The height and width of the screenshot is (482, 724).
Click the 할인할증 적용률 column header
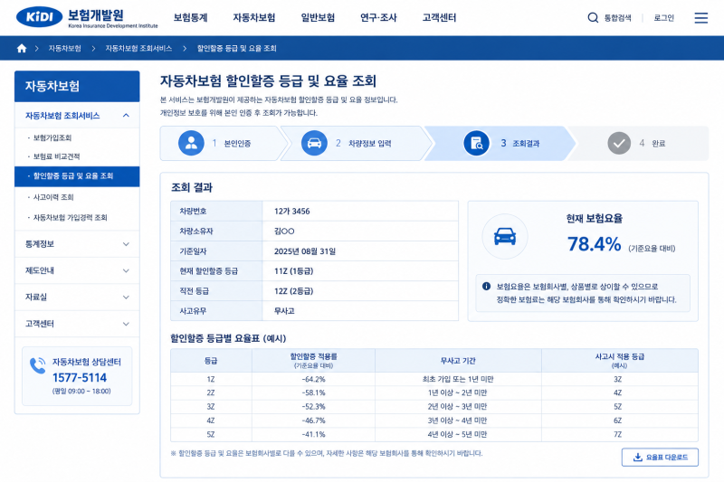313,360
